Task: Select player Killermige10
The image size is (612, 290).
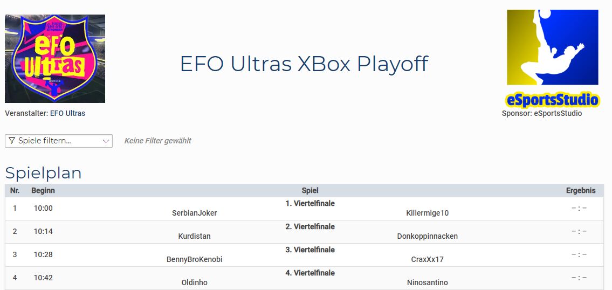Action: coord(427,213)
